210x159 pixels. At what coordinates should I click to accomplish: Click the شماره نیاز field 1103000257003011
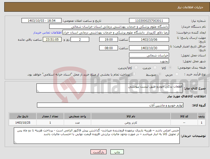149,21
